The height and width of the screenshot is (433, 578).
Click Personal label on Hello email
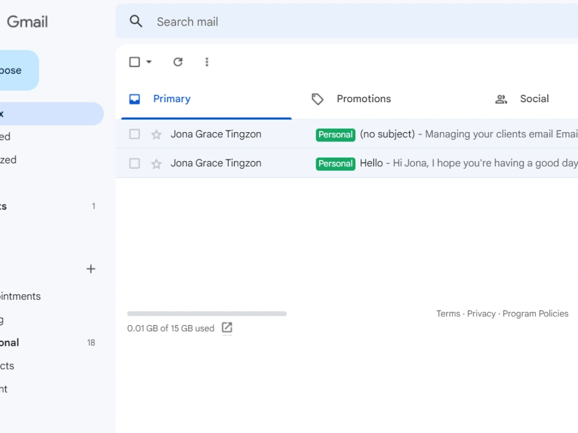[x=335, y=163]
